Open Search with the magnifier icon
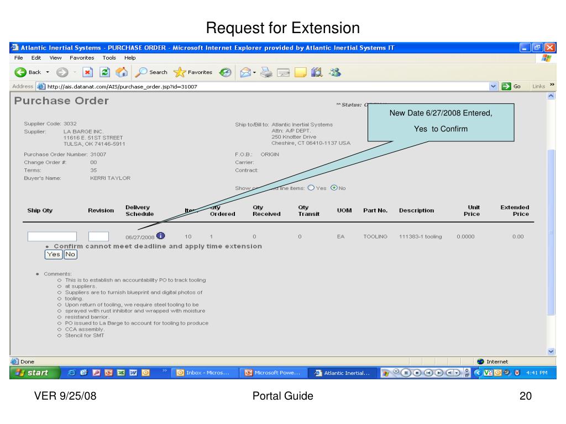The height and width of the screenshot is (424, 566). 151,72
